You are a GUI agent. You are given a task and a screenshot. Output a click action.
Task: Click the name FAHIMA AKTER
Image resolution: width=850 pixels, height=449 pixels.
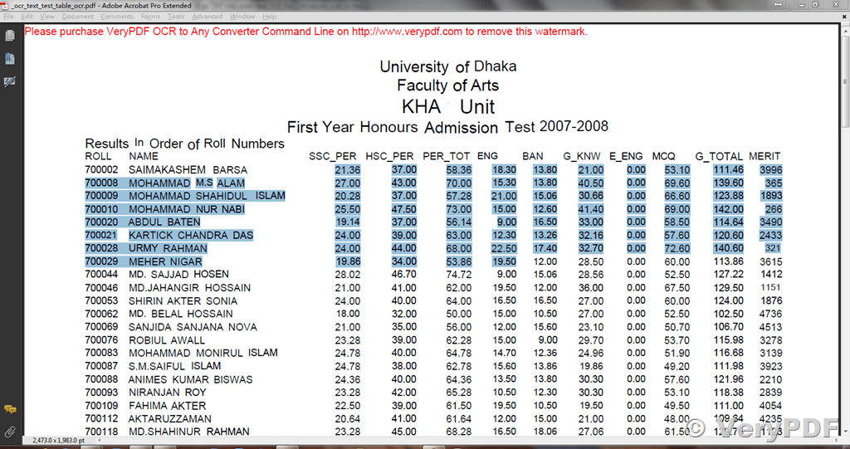[168, 406]
